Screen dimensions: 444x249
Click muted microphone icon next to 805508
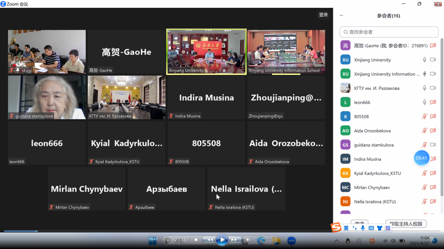[x=424, y=116]
